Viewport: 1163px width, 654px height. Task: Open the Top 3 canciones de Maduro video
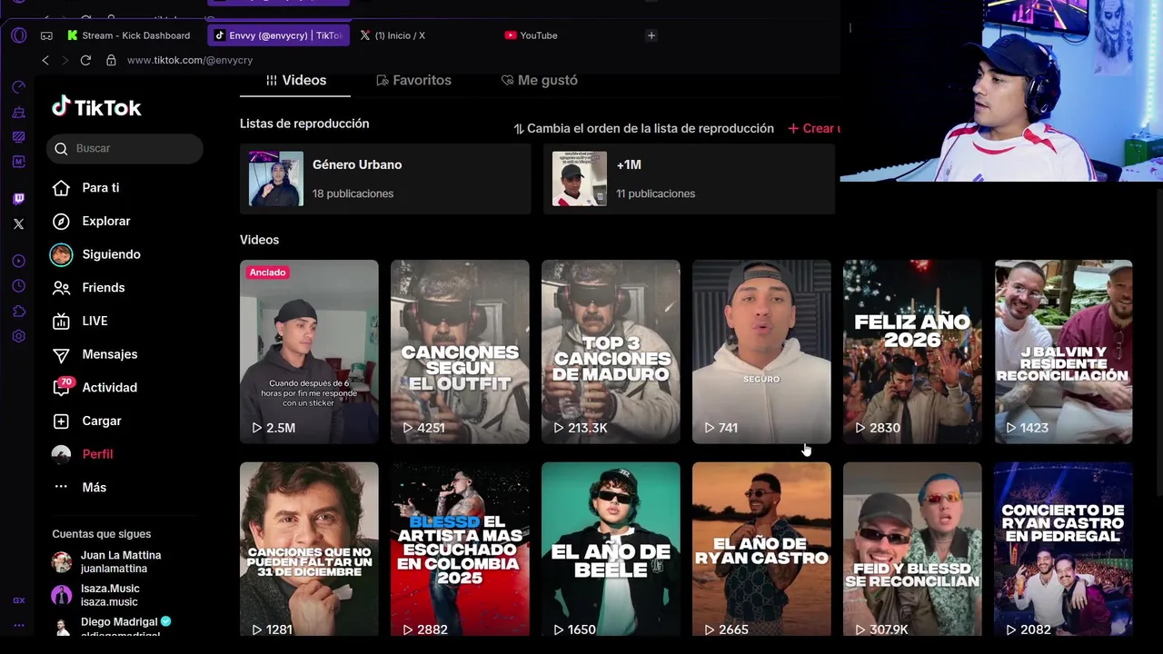[611, 352]
